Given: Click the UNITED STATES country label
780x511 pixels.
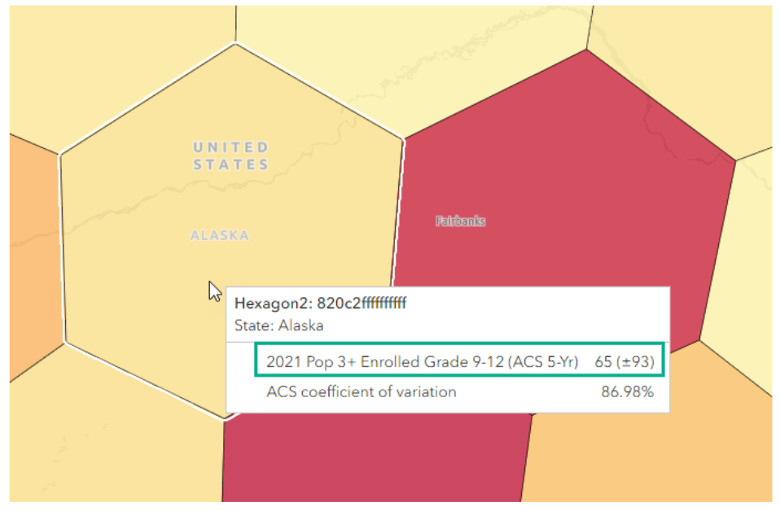Looking at the screenshot, I should pyautogui.click(x=230, y=156).
